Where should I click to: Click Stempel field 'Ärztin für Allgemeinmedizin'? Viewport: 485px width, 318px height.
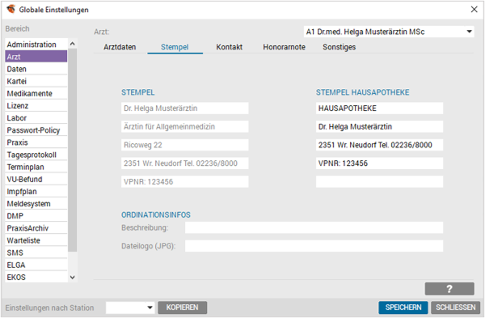pos(184,126)
